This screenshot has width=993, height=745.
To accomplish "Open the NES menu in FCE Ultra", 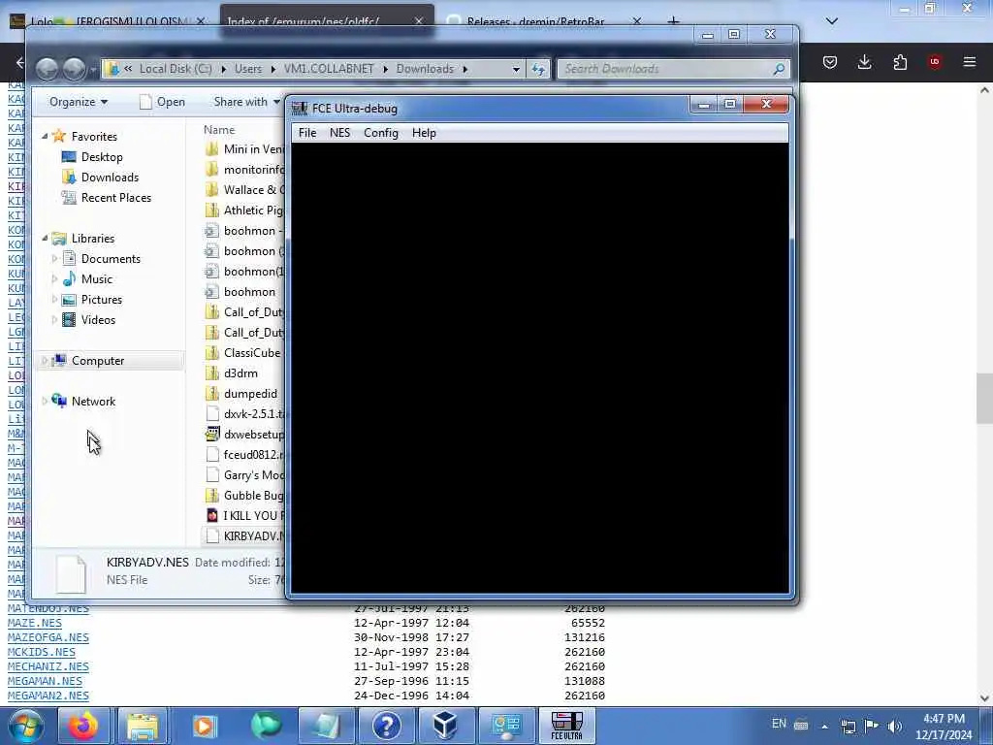I will tap(339, 133).
